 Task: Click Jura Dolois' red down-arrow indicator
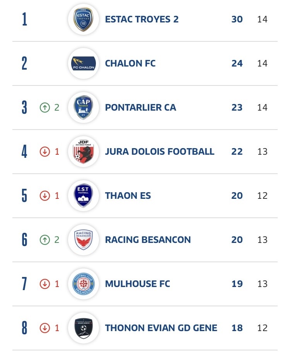(45, 152)
